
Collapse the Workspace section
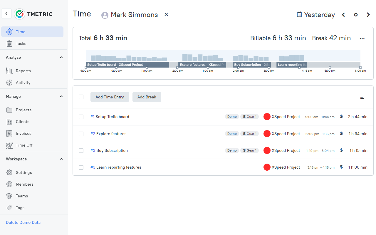(x=61, y=159)
